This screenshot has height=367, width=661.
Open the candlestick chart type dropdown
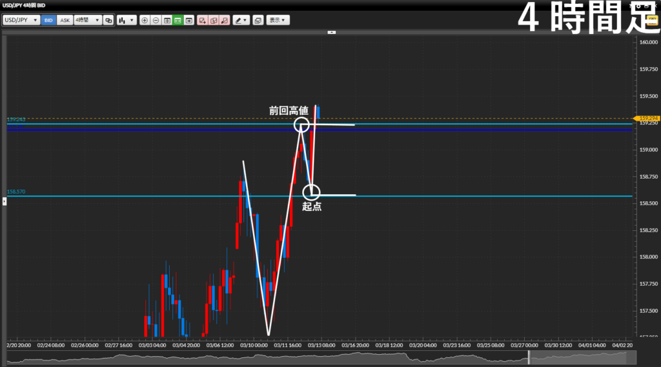pos(127,20)
